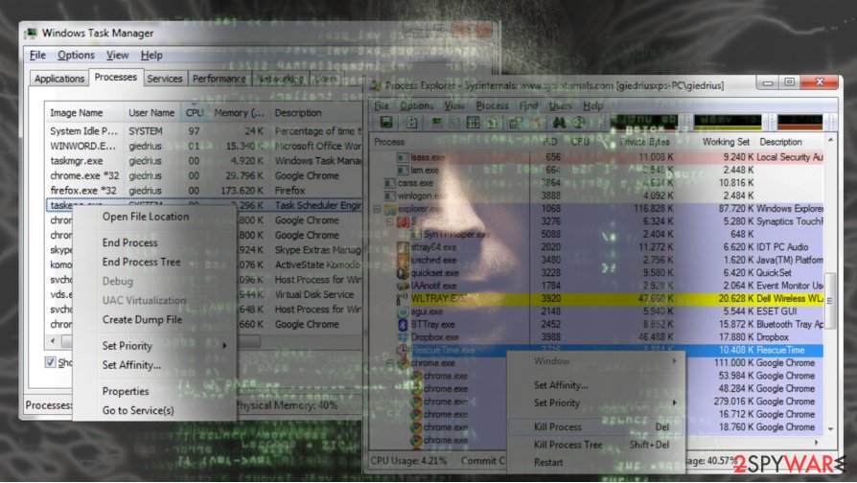The height and width of the screenshot is (483, 857).
Task: Sort by User Name column header
Action: 151,112
